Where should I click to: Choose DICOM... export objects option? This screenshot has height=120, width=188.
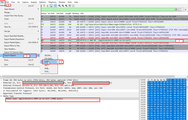(x=49, y=56)
